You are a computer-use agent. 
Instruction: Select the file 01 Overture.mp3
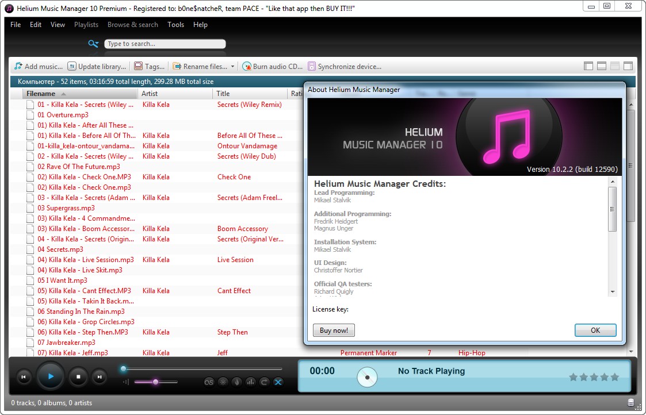click(63, 115)
